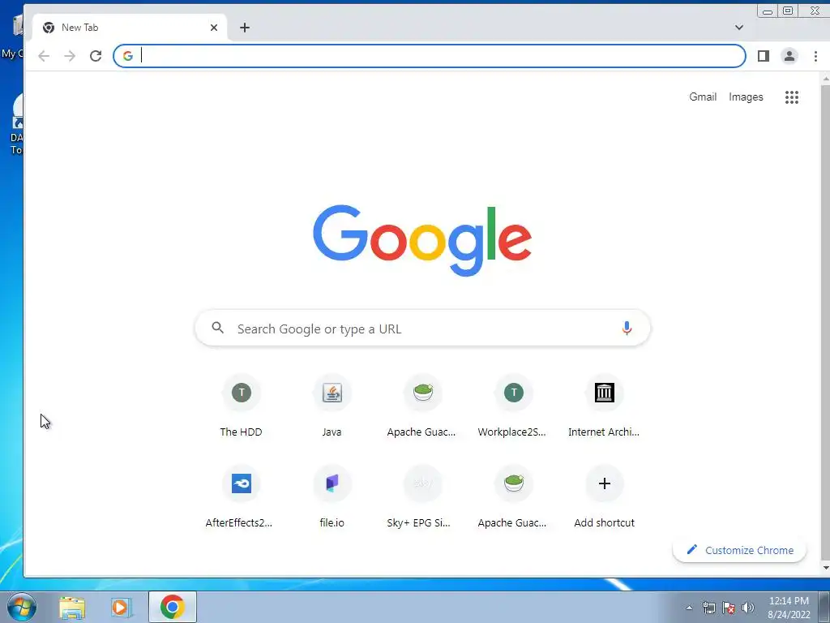830x623 pixels.
Task: Open Windows Explorer from taskbar
Action: pyautogui.click(x=72, y=607)
